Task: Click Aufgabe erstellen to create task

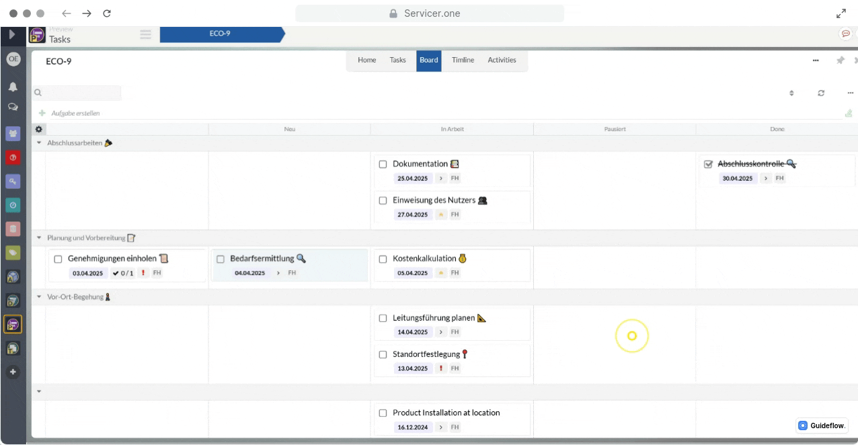Action: point(75,114)
